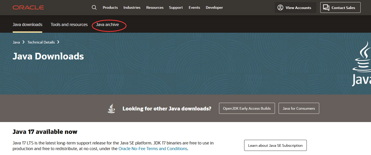371x155 pixels.
Task: Switch to Tools and resources tab
Action: 69,25
